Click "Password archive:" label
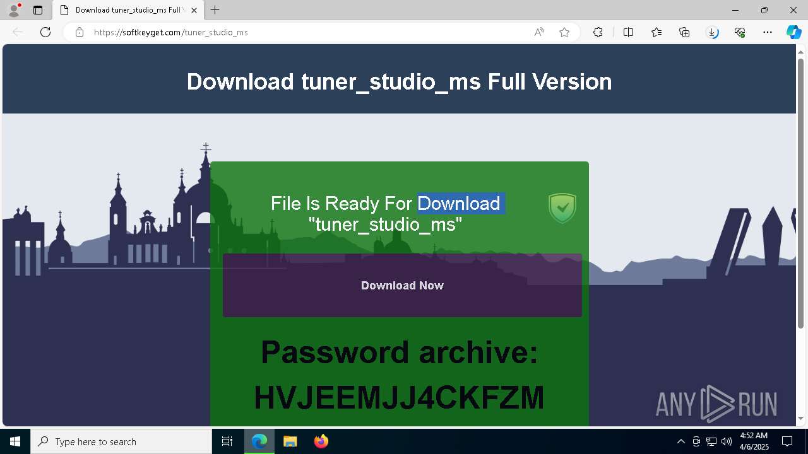Image resolution: width=808 pixels, height=454 pixels. (x=399, y=352)
